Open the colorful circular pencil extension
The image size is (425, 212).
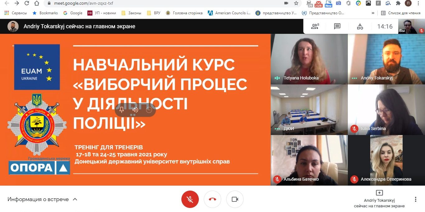coord(358,3)
